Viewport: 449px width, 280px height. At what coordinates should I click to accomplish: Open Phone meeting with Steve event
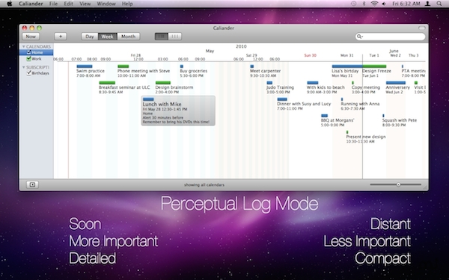click(144, 71)
